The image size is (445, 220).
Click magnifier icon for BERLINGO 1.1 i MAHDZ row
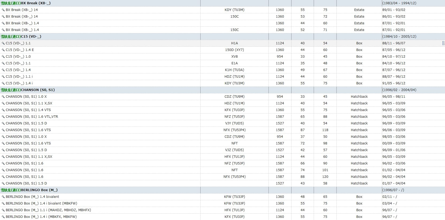(x=3, y=210)
